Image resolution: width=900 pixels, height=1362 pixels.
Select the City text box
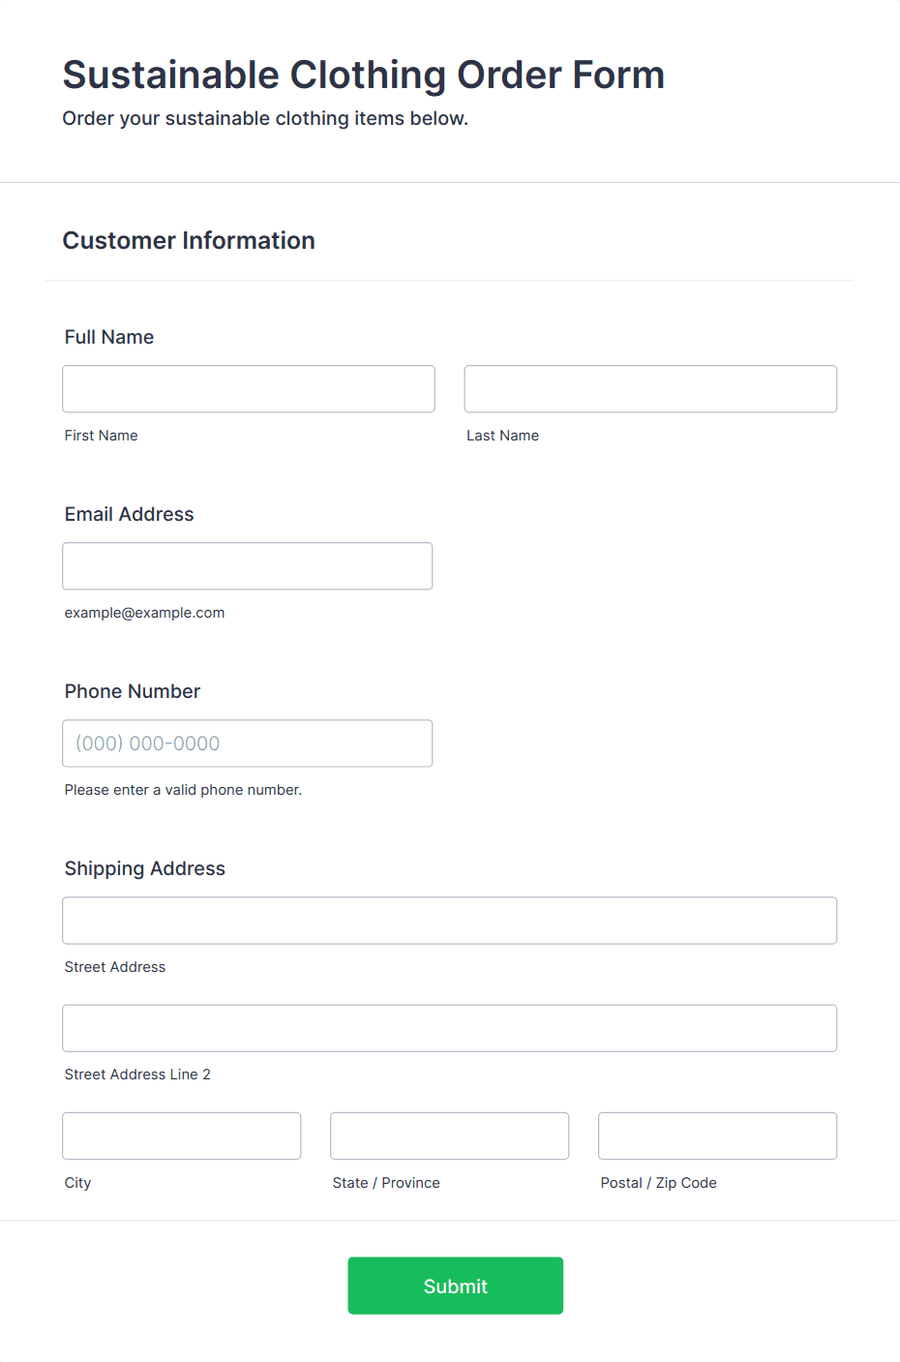click(x=182, y=1135)
